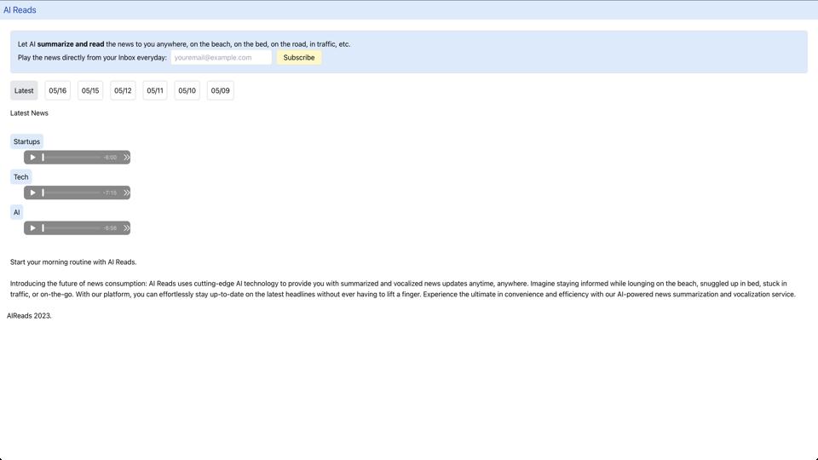Go to the 05/09 date tab
818x460 pixels.
(220, 91)
